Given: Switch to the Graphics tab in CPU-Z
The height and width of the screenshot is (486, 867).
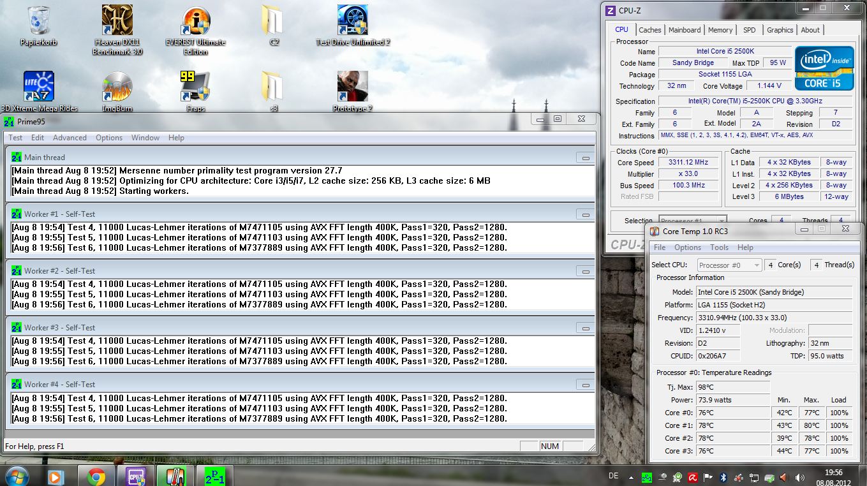Looking at the screenshot, I should (x=780, y=30).
